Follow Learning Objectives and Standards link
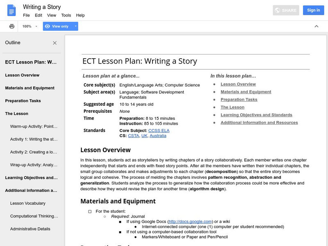The width and height of the screenshot is (328, 246). pos(256,115)
